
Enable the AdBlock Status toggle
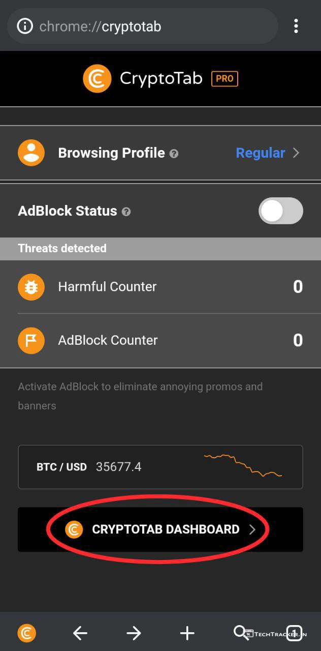tap(280, 211)
